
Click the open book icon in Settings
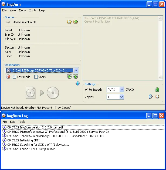157,97
